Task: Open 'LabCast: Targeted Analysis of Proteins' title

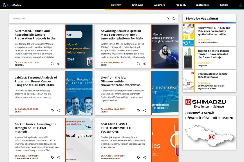Action: pos(36,81)
